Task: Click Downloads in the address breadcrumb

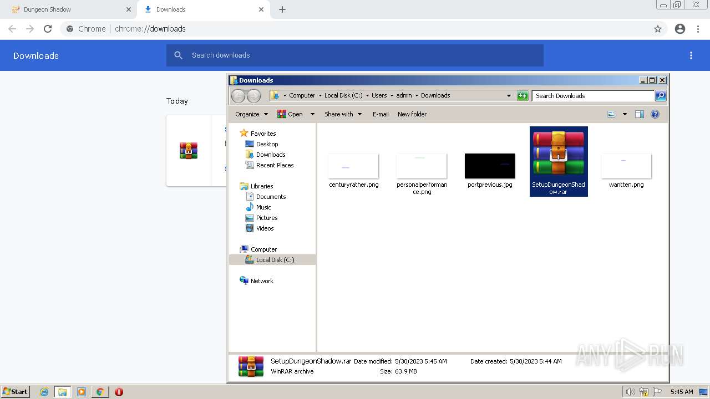Action: 435,95
